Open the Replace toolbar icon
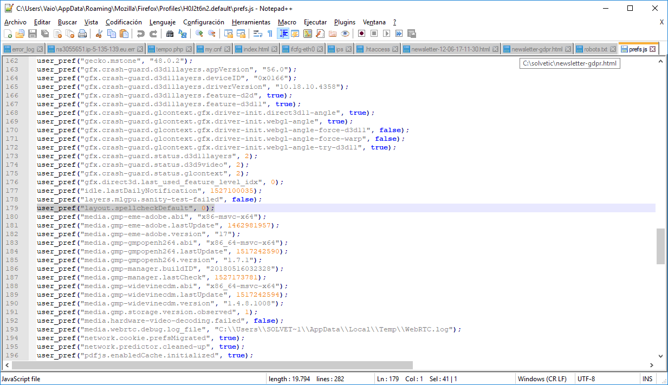Image resolution: width=668 pixels, height=385 pixels. tap(183, 34)
